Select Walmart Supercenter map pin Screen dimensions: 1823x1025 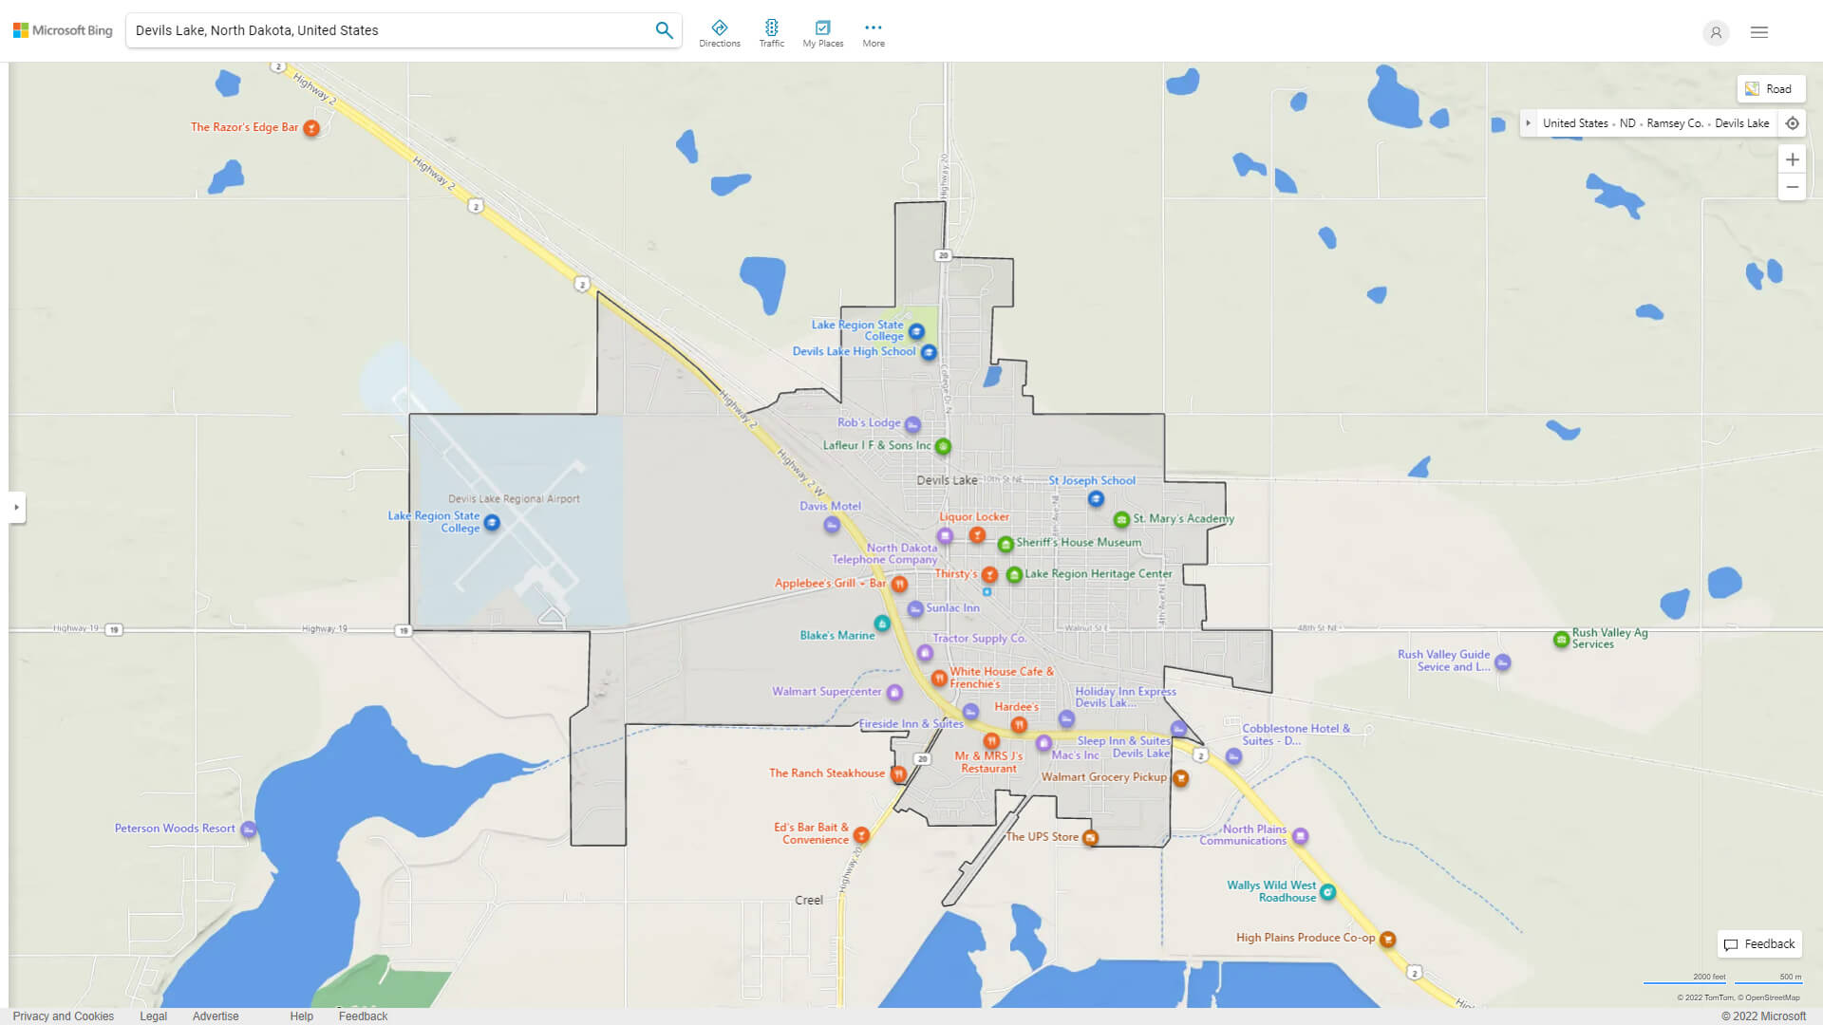(893, 693)
